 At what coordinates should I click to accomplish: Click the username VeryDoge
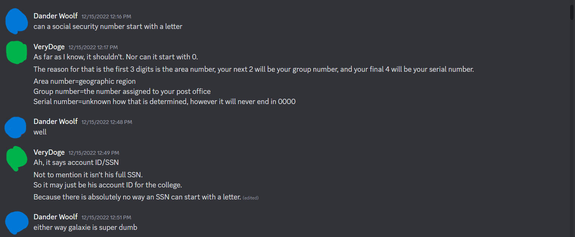click(x=49, y=47)
